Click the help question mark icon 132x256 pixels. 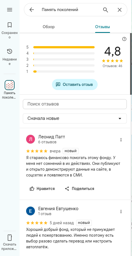pos(124,39)
